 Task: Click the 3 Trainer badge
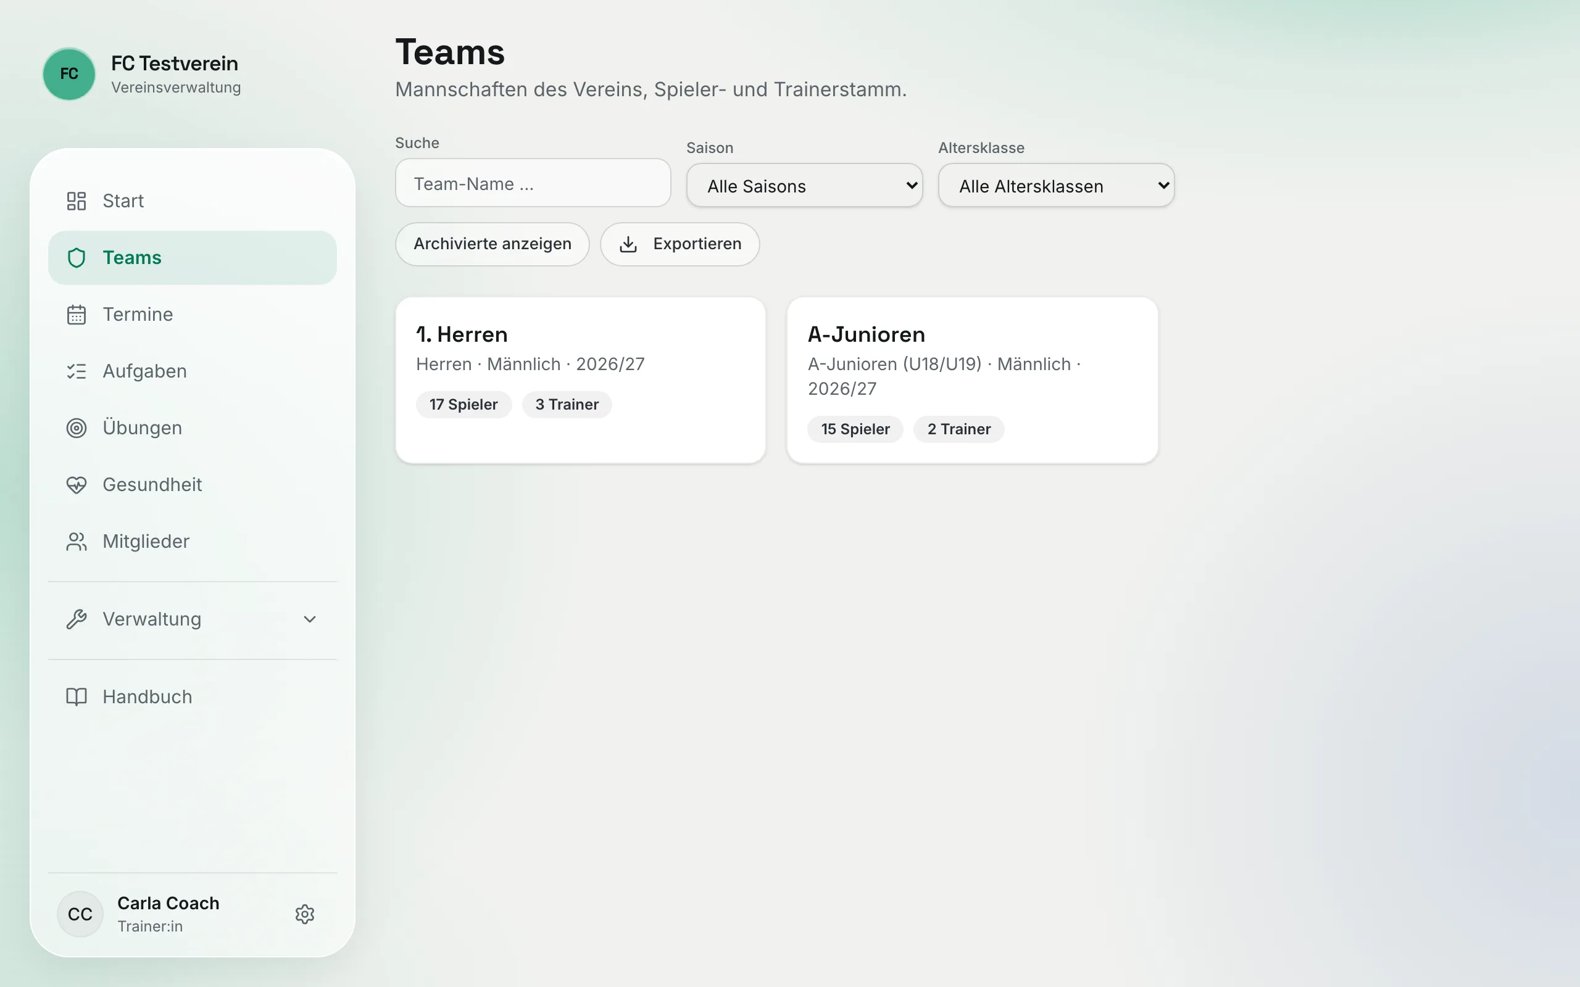(567, 405)
